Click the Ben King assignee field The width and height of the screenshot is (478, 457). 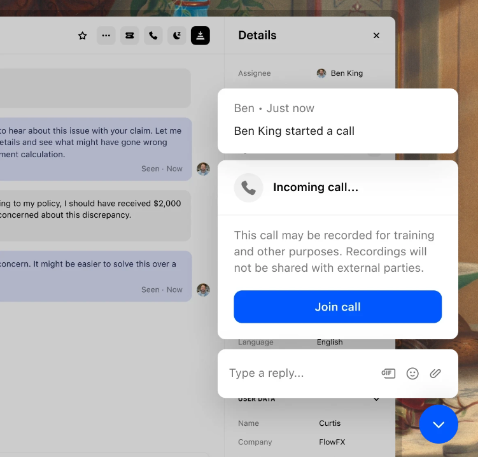pyautogui.click(x=340, y=73)
